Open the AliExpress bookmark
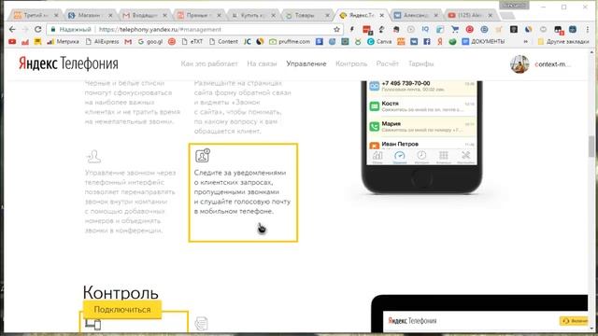 click(102, 41)
